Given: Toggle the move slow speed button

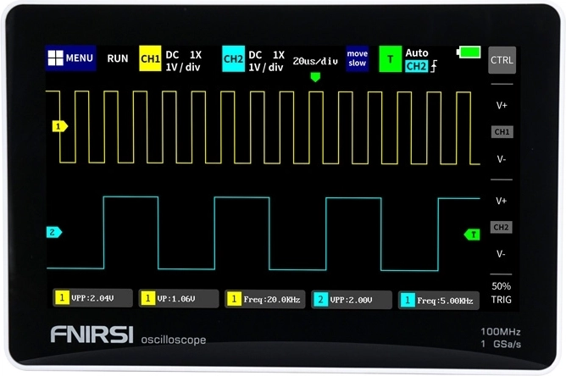Looking at the screenshot, I should coord(357,59).
